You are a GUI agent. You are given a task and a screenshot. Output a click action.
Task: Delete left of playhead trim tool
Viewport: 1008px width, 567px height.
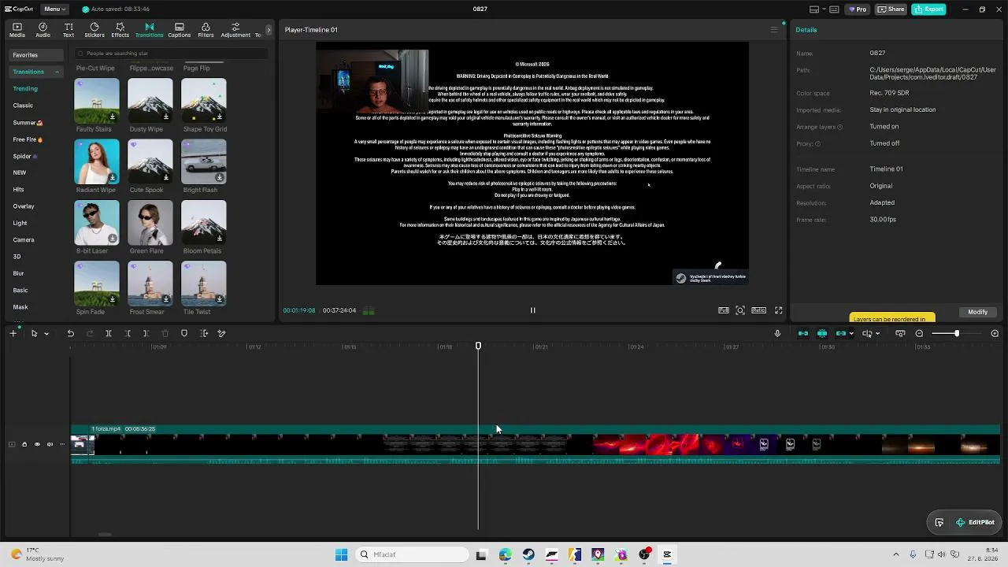128,334
